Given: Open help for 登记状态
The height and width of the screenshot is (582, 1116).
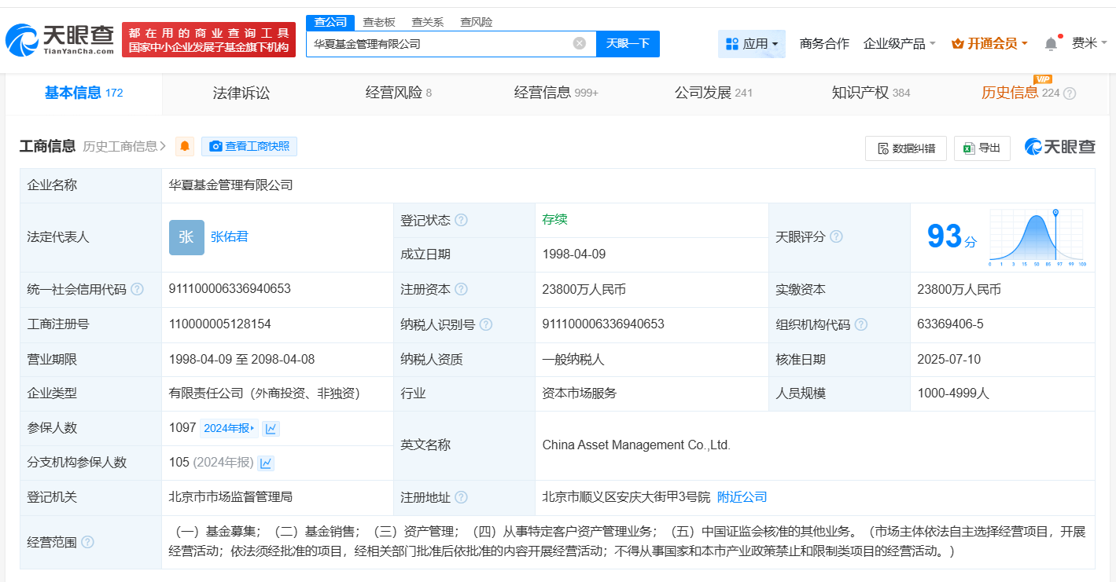Looking at the screenshot, I should tap(461, 220).
